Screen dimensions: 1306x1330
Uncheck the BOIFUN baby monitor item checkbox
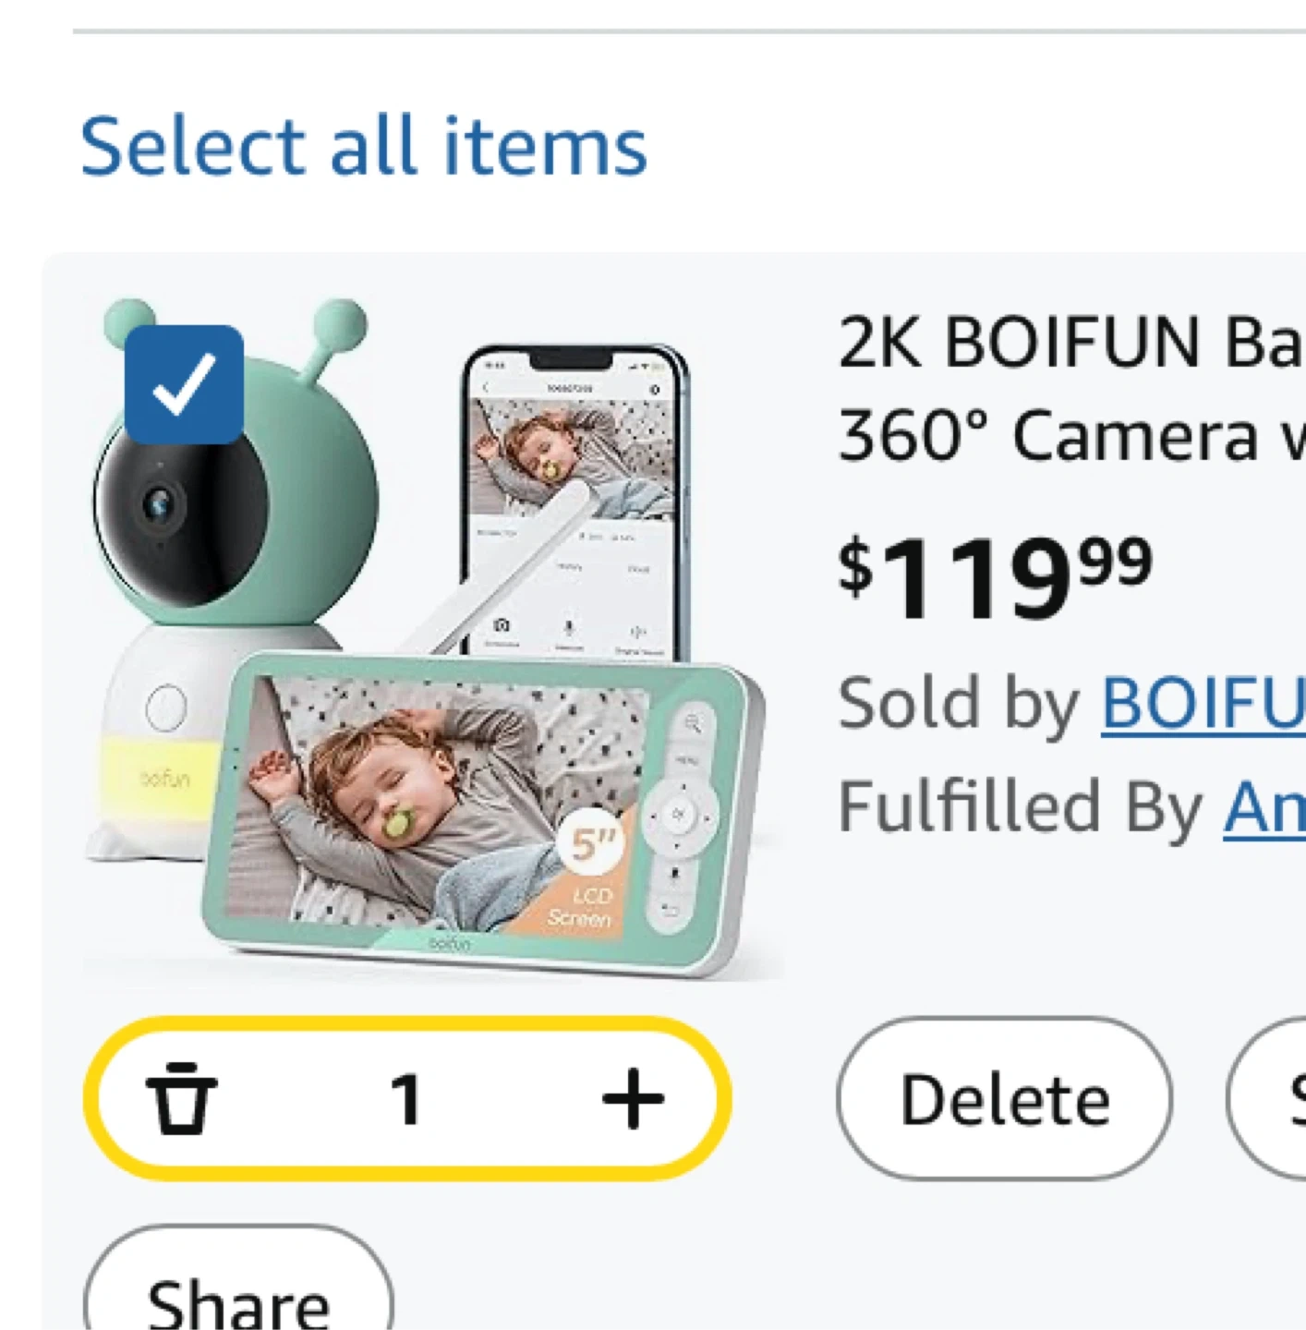click(184, 384)
